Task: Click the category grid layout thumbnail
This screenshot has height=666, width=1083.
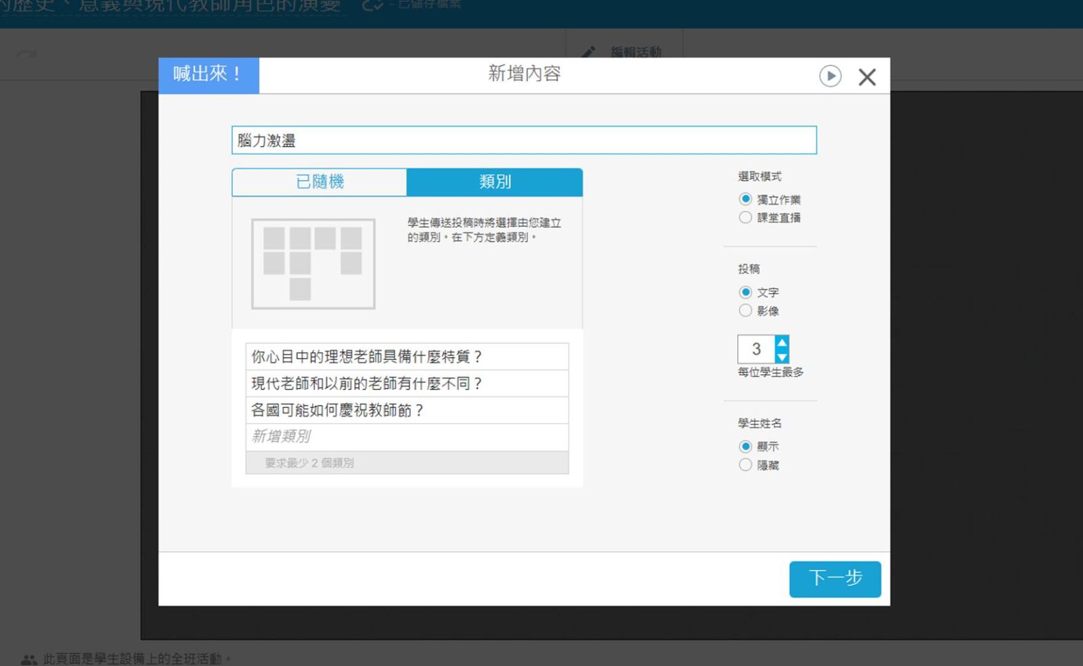Action: point(313,263)
